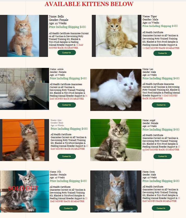Click Leo's Price Including Shipping $480 text
The height and width of the screenshot is (218, 186).
coord(161,78)
